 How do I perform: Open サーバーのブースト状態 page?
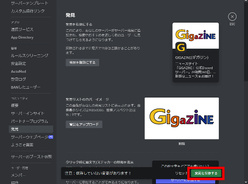pyautogui.click(x=31, y=157)
